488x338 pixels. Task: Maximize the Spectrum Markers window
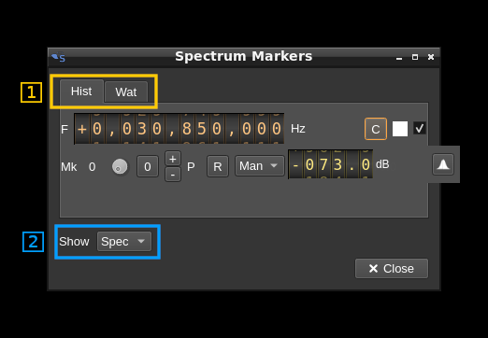415,57
